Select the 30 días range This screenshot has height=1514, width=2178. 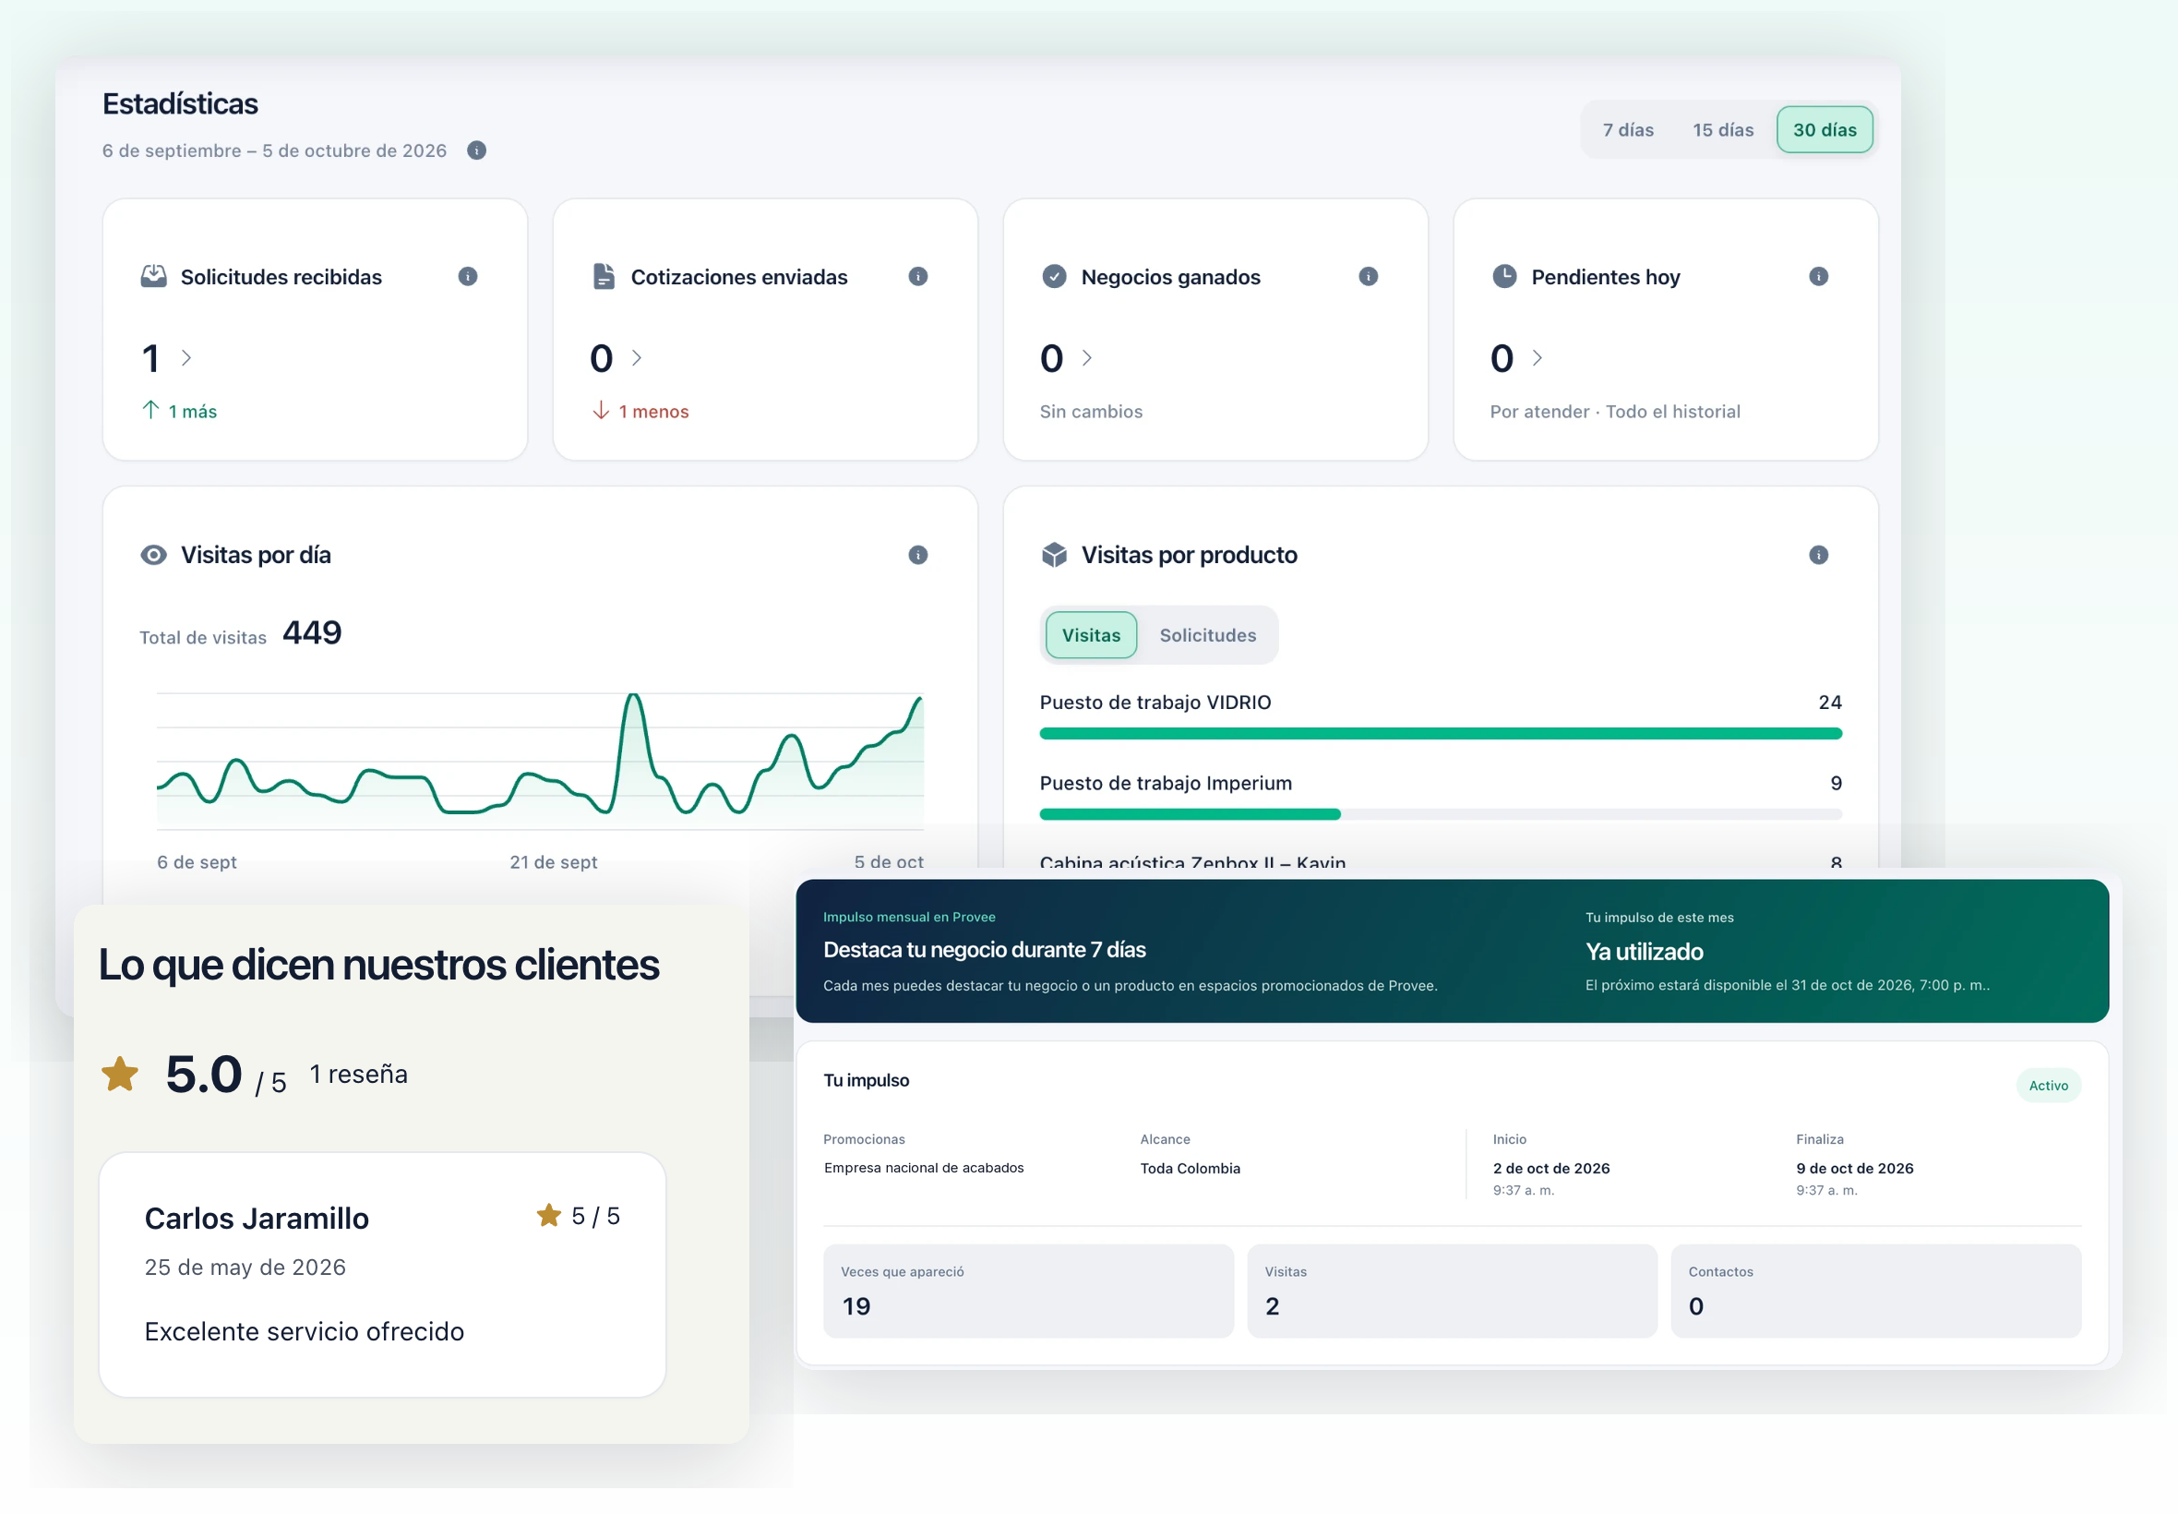(1825, 130)
